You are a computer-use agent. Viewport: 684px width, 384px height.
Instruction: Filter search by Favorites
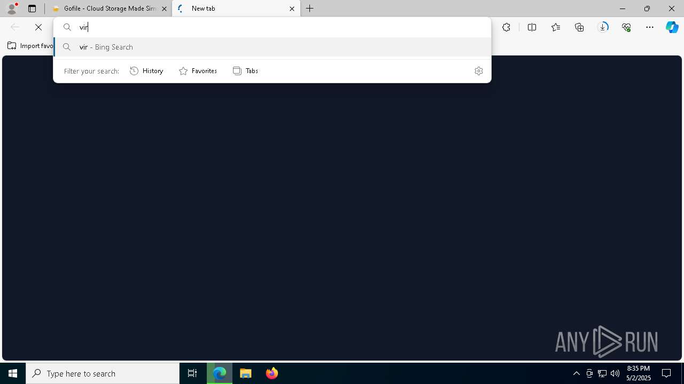coord(198,71)
